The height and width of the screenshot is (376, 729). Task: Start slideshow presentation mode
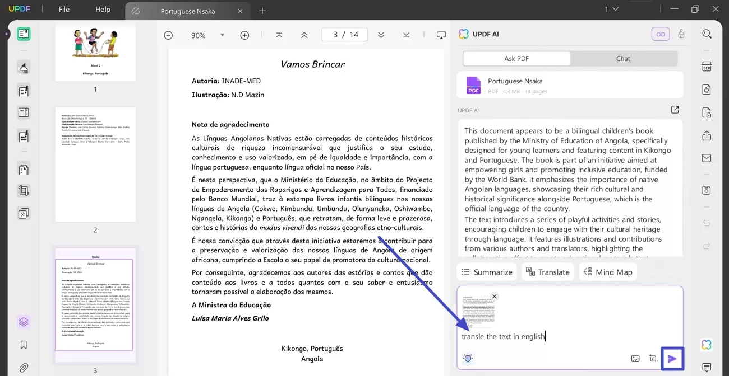[x=441, y=35]
